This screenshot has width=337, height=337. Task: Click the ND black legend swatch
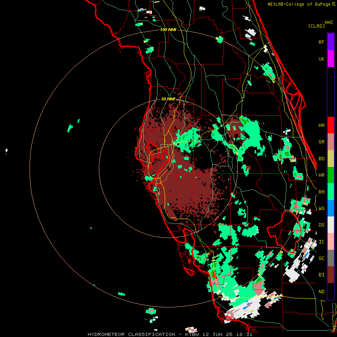click(x=331, y=291)
